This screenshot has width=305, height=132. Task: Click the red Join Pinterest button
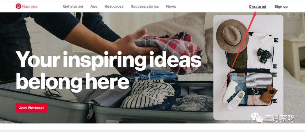(x=32, y=108)
